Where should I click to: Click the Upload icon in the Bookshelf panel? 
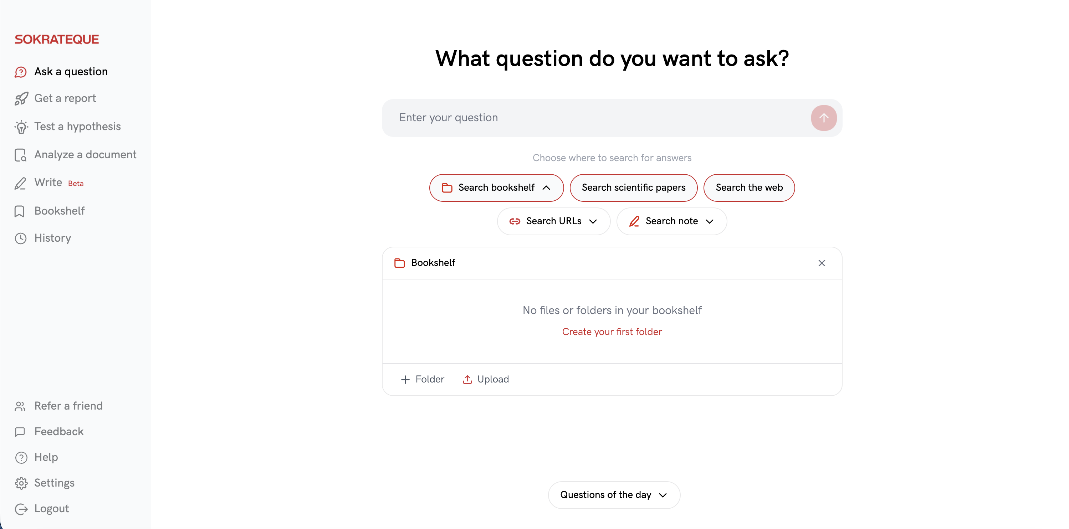coord(467,379)
